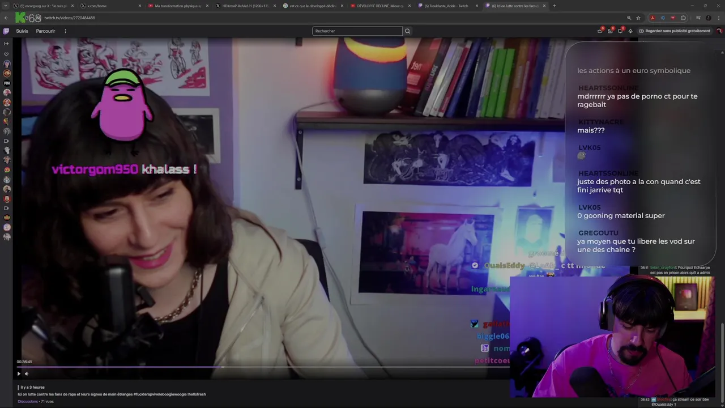Viewport: 725px width, 408px height.
Task: Click Regardez sans publicité gratuitement button
Action: pos(675,31)
